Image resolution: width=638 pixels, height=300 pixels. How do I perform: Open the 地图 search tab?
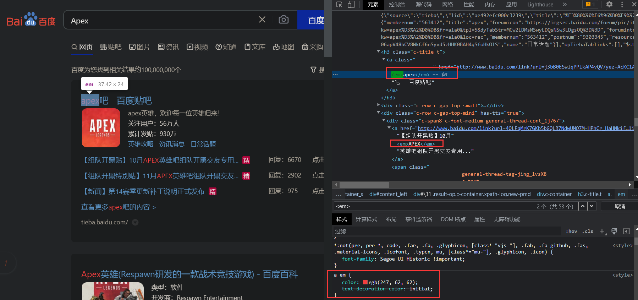pyautogui.click(x=284, y=47)
